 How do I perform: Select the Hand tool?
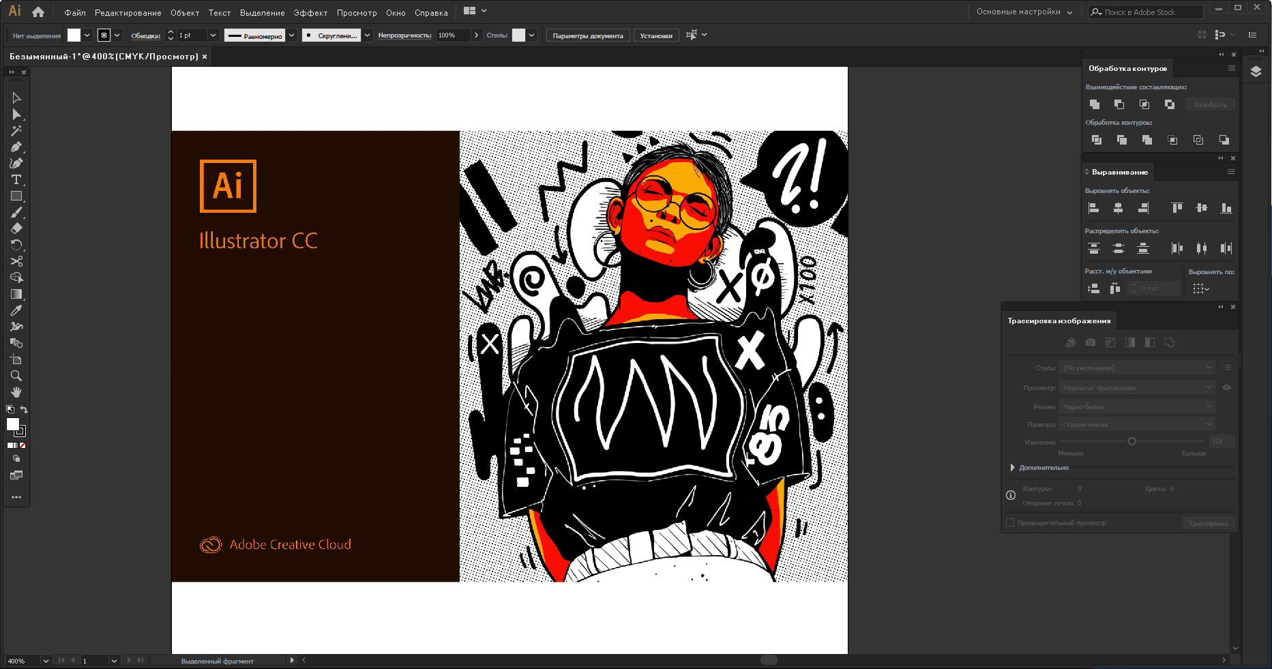[x=16, y=392]
